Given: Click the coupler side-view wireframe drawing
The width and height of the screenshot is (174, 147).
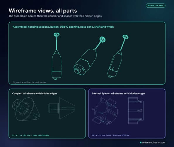Looking at the screenshot, I should 62,108.
